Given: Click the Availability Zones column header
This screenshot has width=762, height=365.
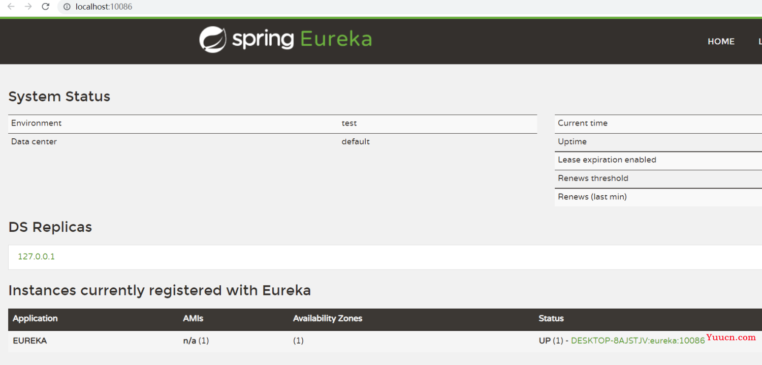Looking at the screenshot, I should pos(328,318).
